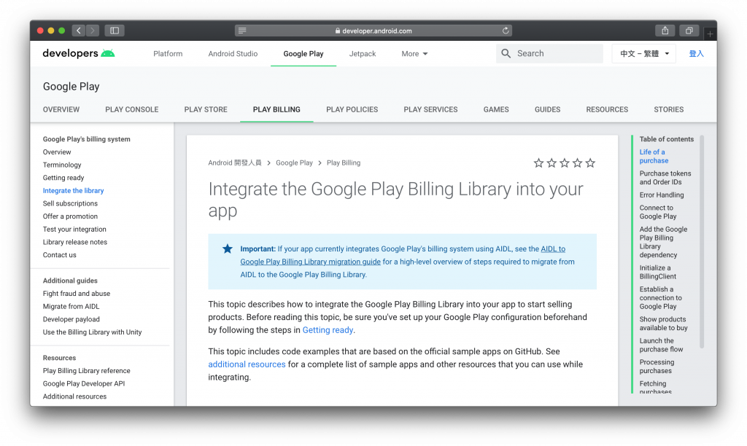This screenshot has height=446, width=747.
Task: Follow the additional resources inline link
Action: click(247, 364)
